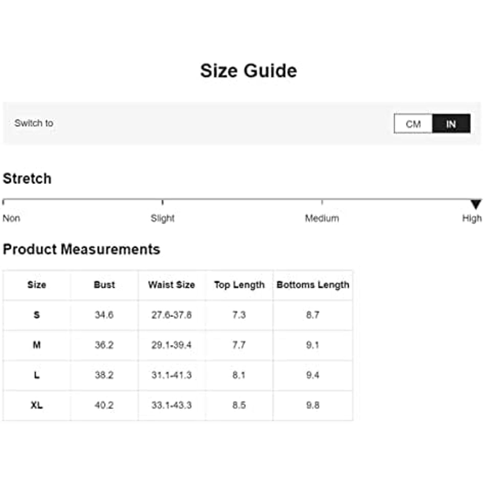Screen dimensions: 485x485
Task: Click the Size column header
Action: (37, 285)
